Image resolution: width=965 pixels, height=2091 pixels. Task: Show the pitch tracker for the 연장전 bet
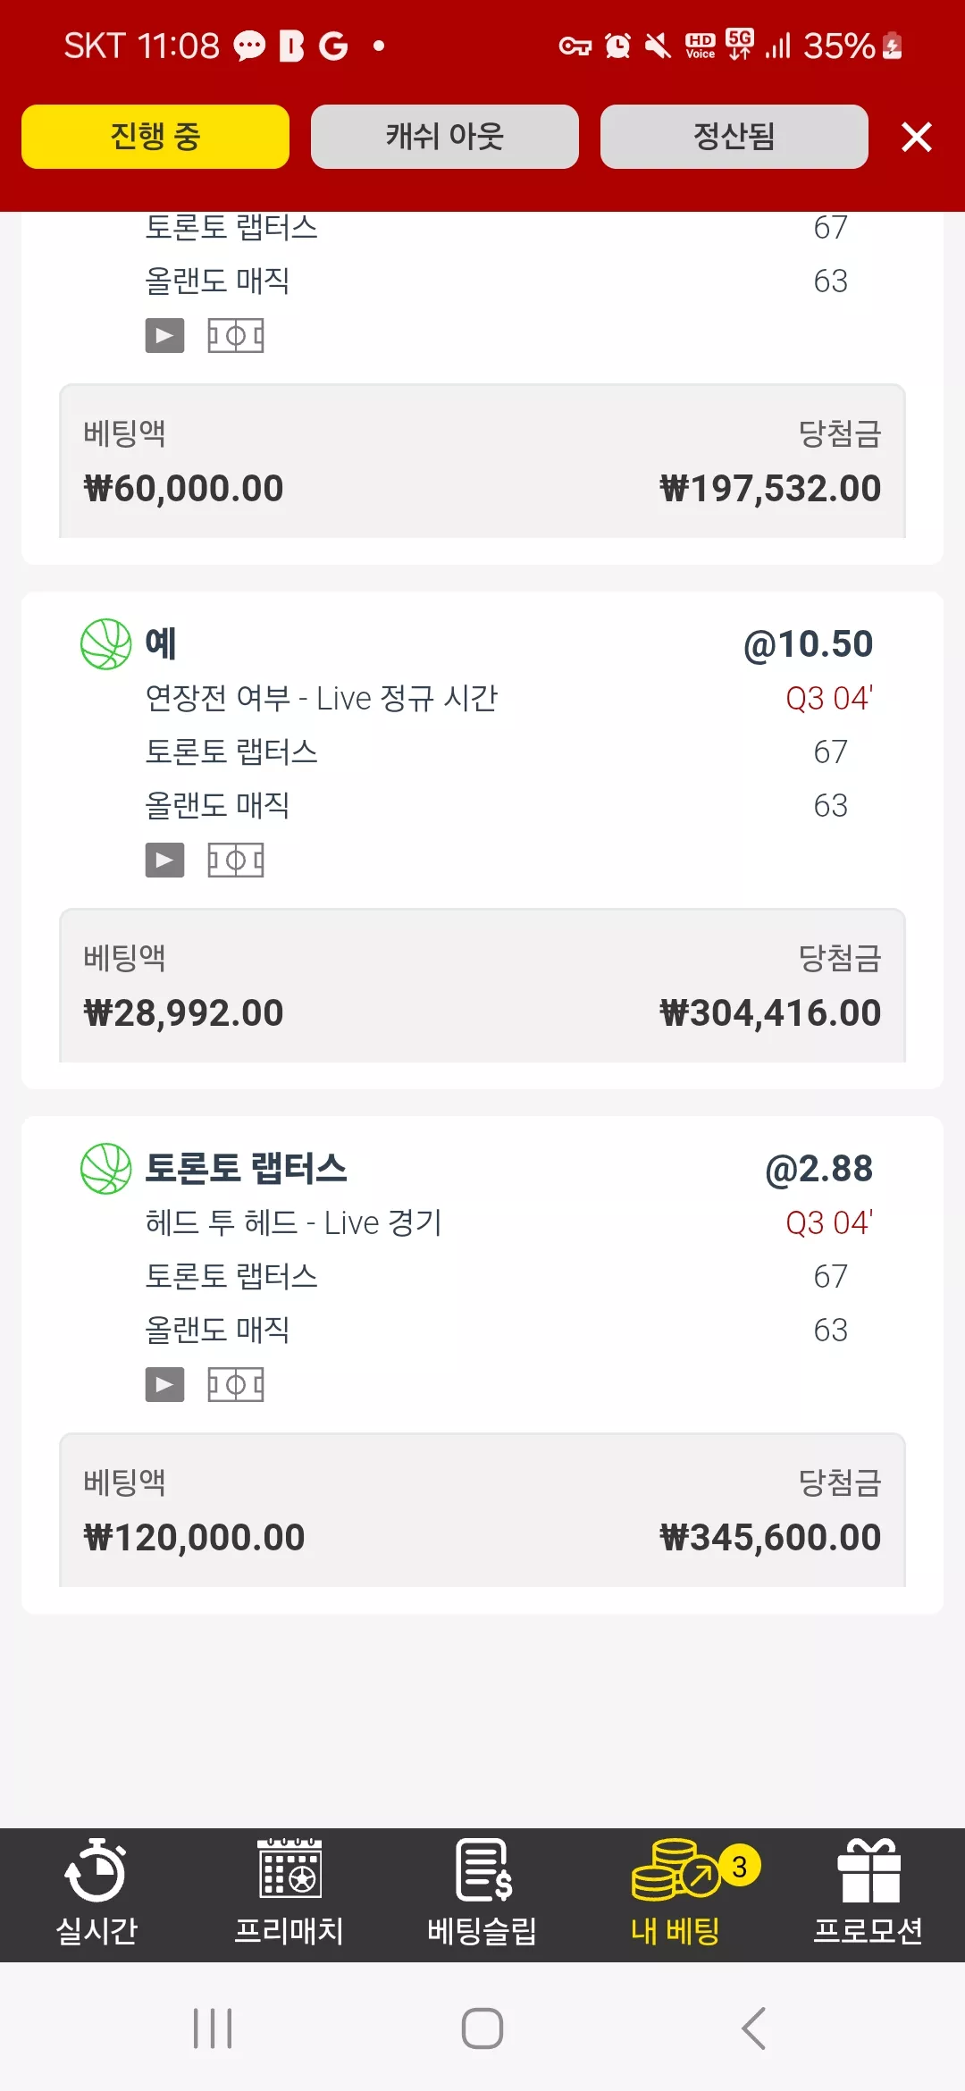(236, 860)
